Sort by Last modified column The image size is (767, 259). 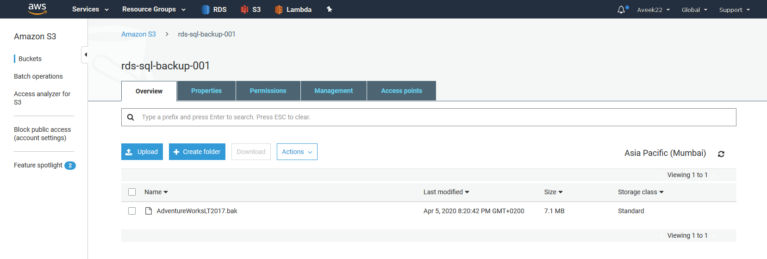pos(446,192)
